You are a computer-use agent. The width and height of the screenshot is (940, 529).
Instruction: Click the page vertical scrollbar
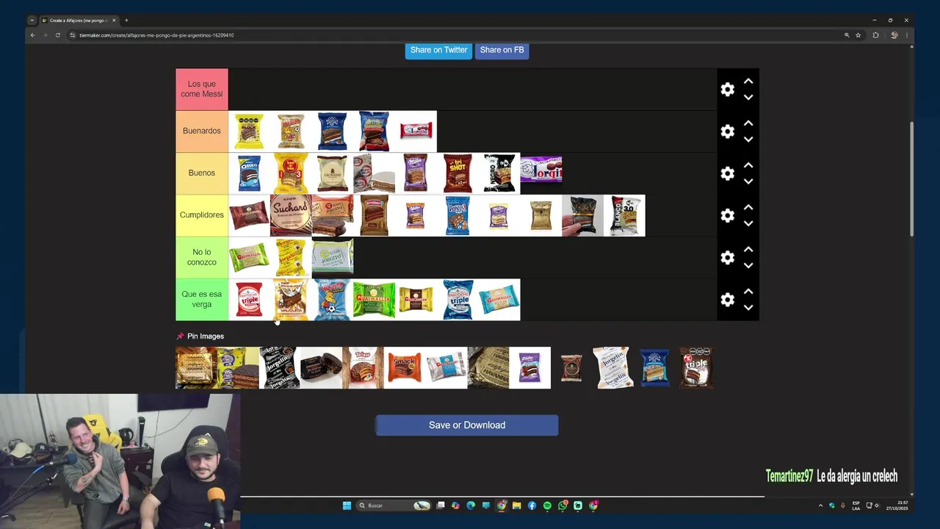tap(912, 179)
